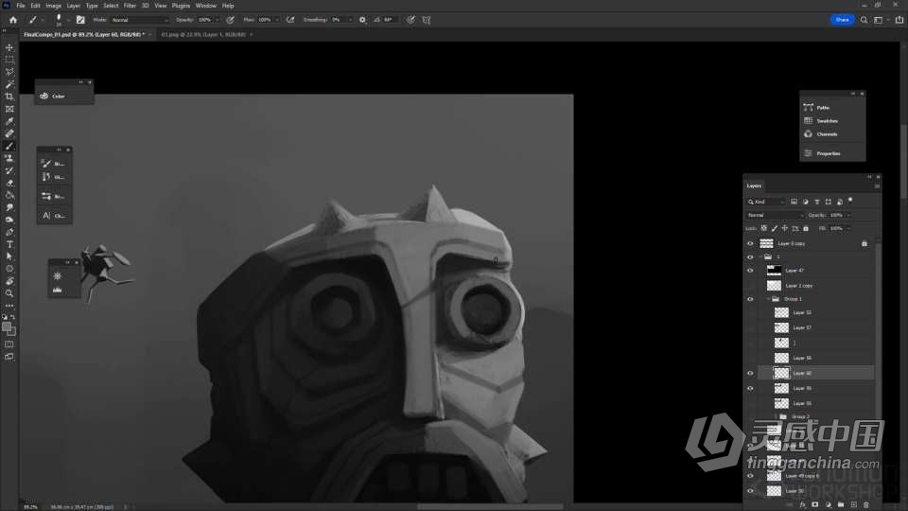Select the Pen tool
908x511 pixels.
coord(9,233)
